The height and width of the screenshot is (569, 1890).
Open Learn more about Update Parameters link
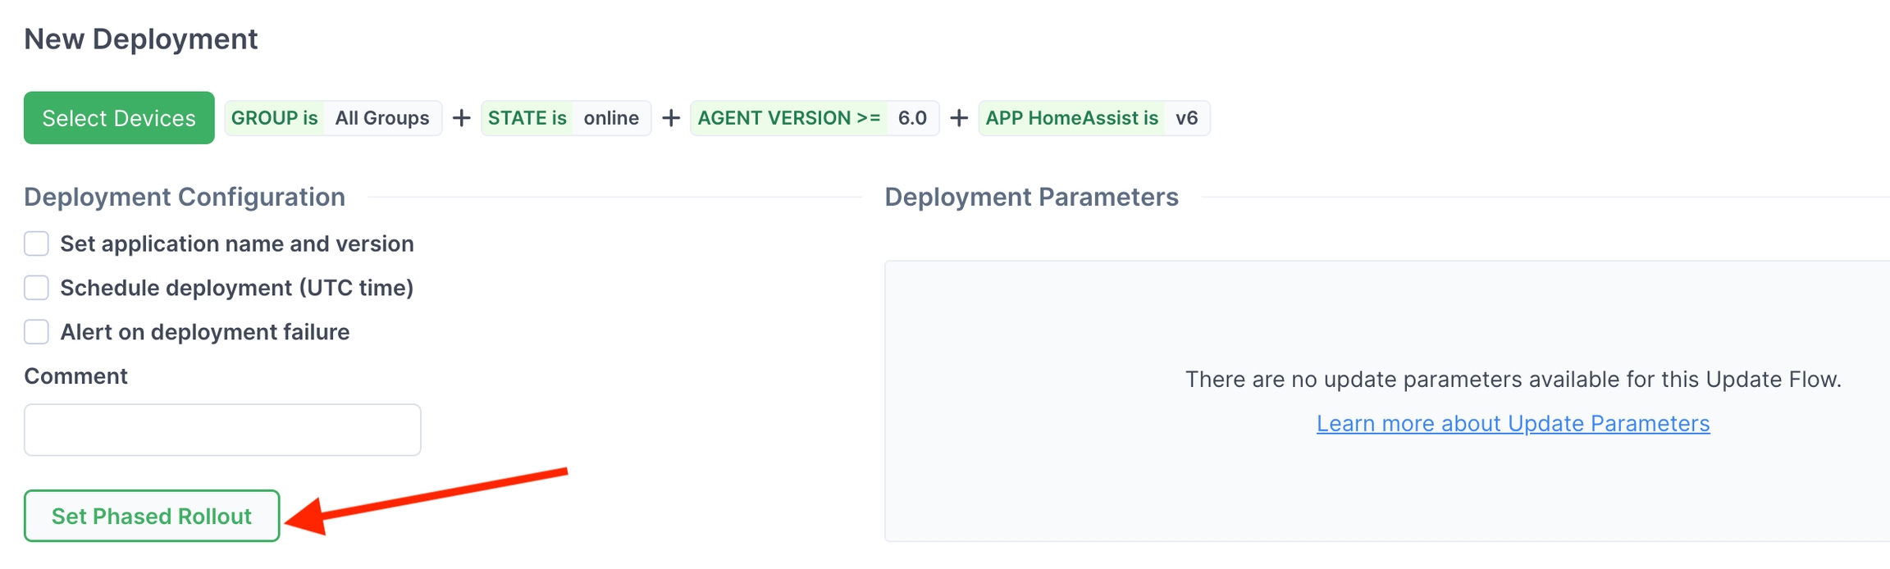(1513, 423)
